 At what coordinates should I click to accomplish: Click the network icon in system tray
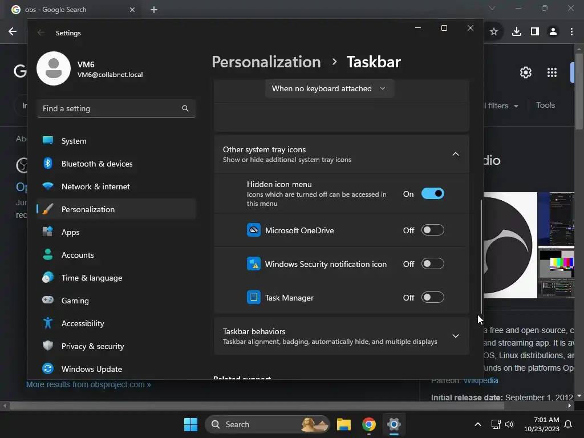point(496,424)
